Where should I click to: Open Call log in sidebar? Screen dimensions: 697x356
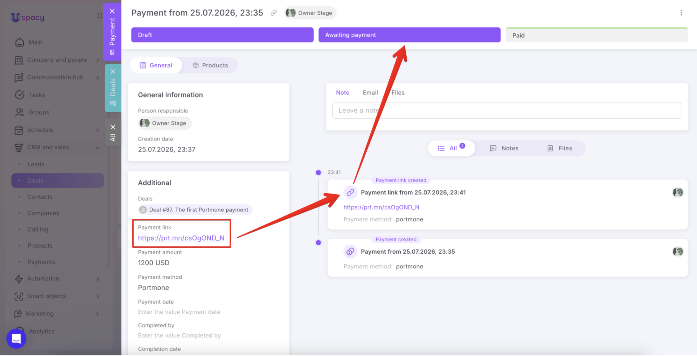(38, 229)
